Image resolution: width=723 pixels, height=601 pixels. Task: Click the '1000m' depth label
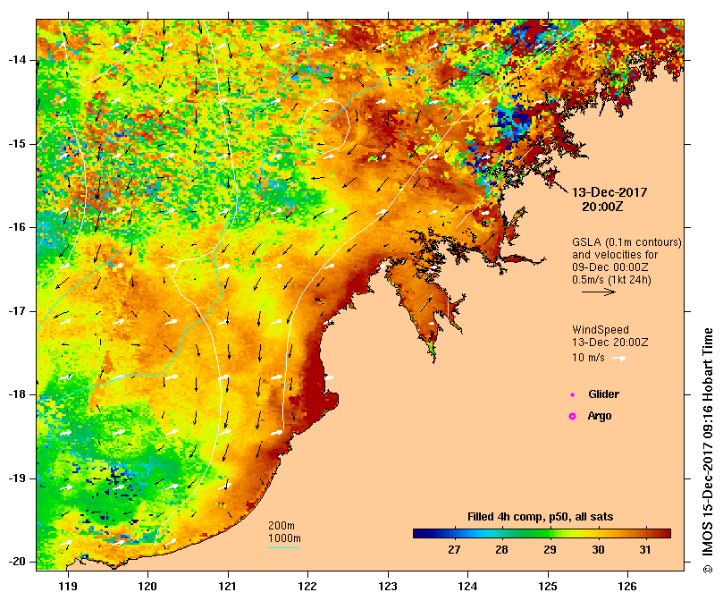tap(284, 538)
